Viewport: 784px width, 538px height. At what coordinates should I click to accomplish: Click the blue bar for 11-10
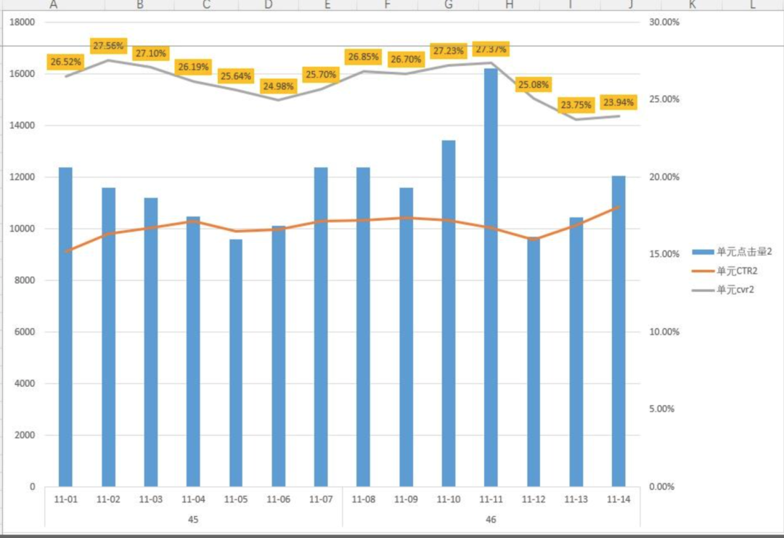449,314
